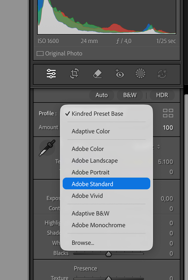188x280 pixels.
Task: Click the Amount value 100
Action: [168, 128]
